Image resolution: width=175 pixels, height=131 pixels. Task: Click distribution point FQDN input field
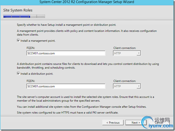coord(66,86)
